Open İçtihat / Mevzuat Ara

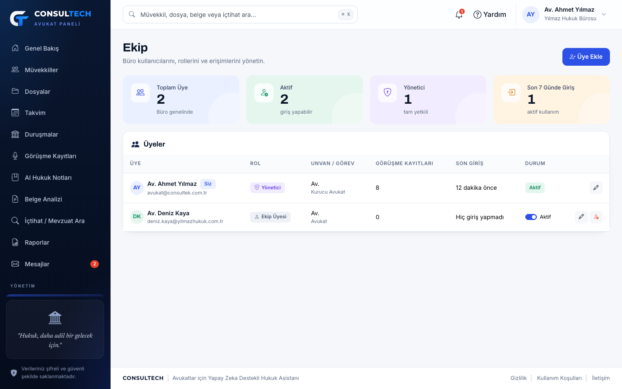click(55, 221)
